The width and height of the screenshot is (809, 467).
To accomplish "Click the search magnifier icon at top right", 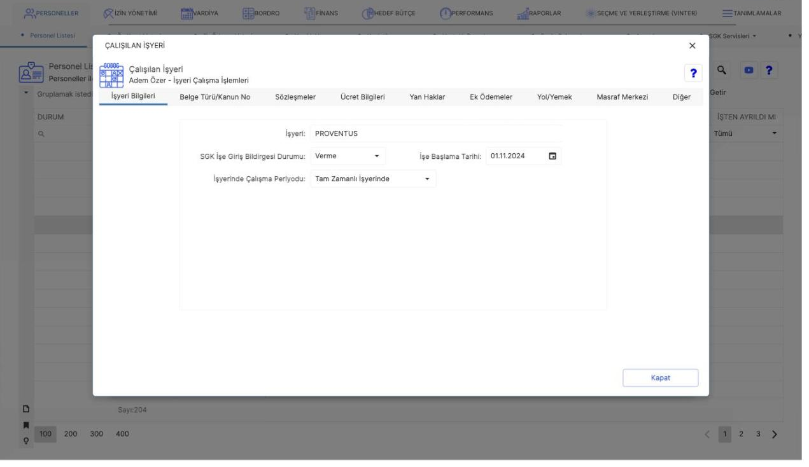I will coord(722,71).
